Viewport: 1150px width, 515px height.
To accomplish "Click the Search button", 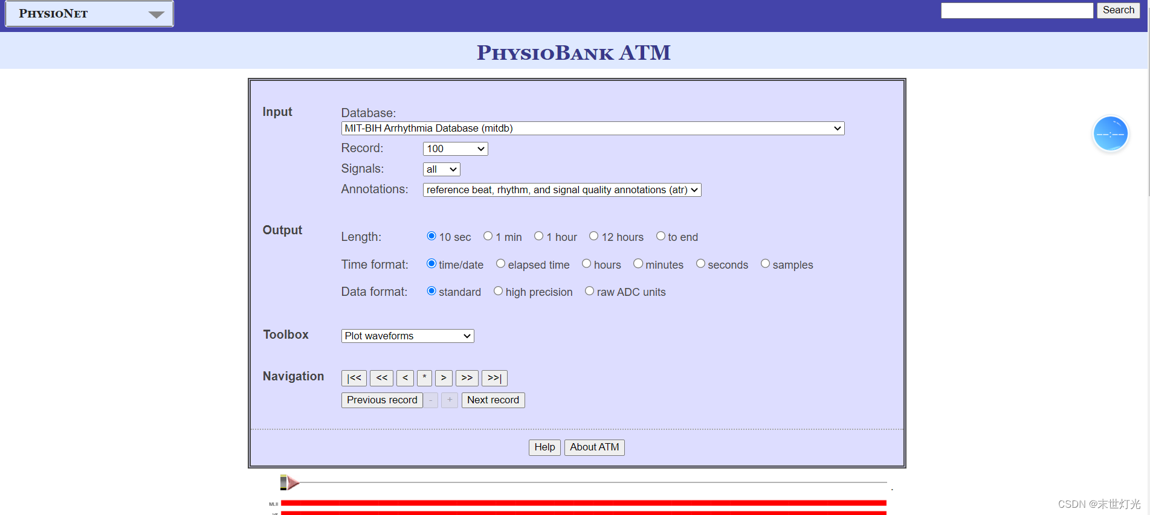I will coord(1118,10).
